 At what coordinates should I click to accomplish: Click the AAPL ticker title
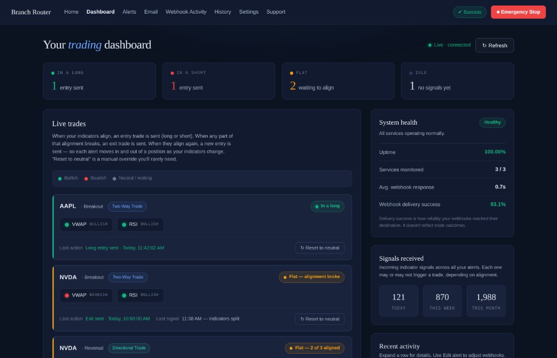coord(68,206)
